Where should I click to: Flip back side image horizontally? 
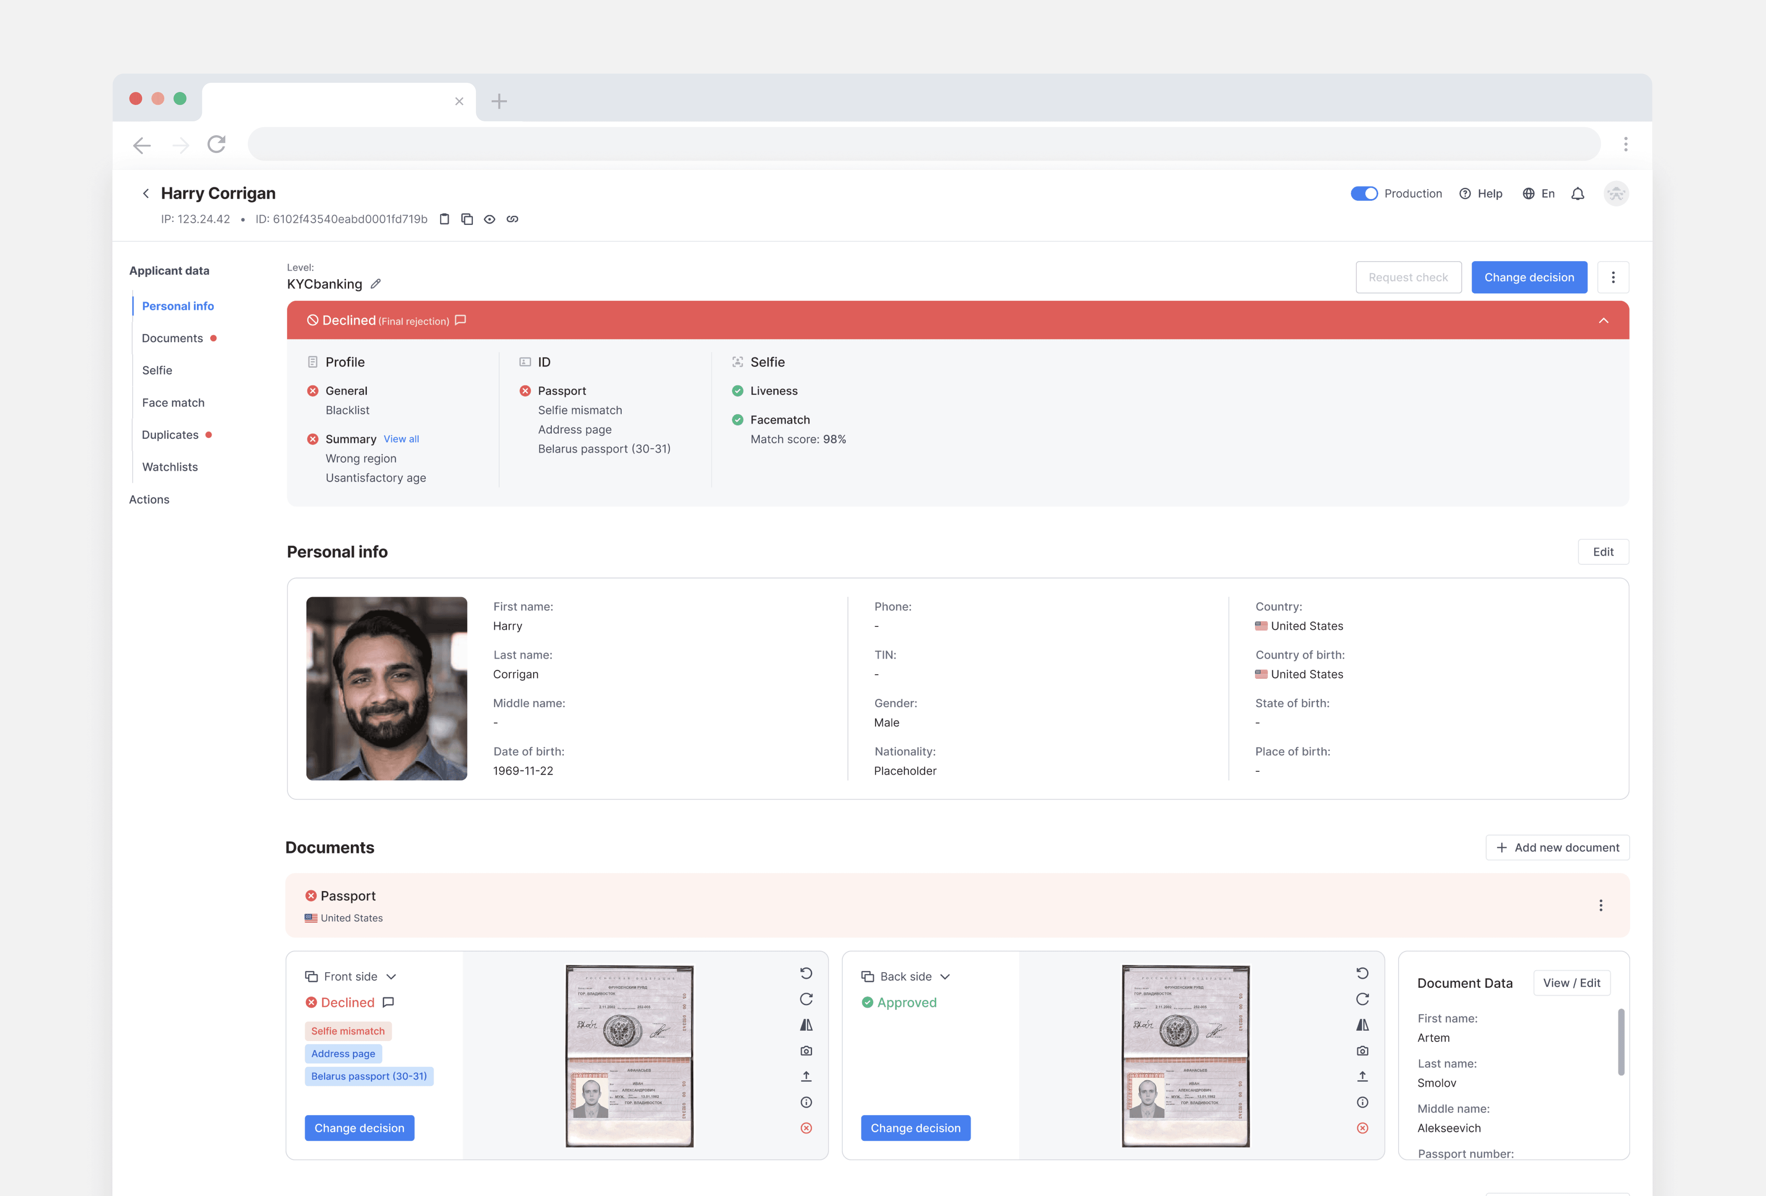coord(1363,1025)
